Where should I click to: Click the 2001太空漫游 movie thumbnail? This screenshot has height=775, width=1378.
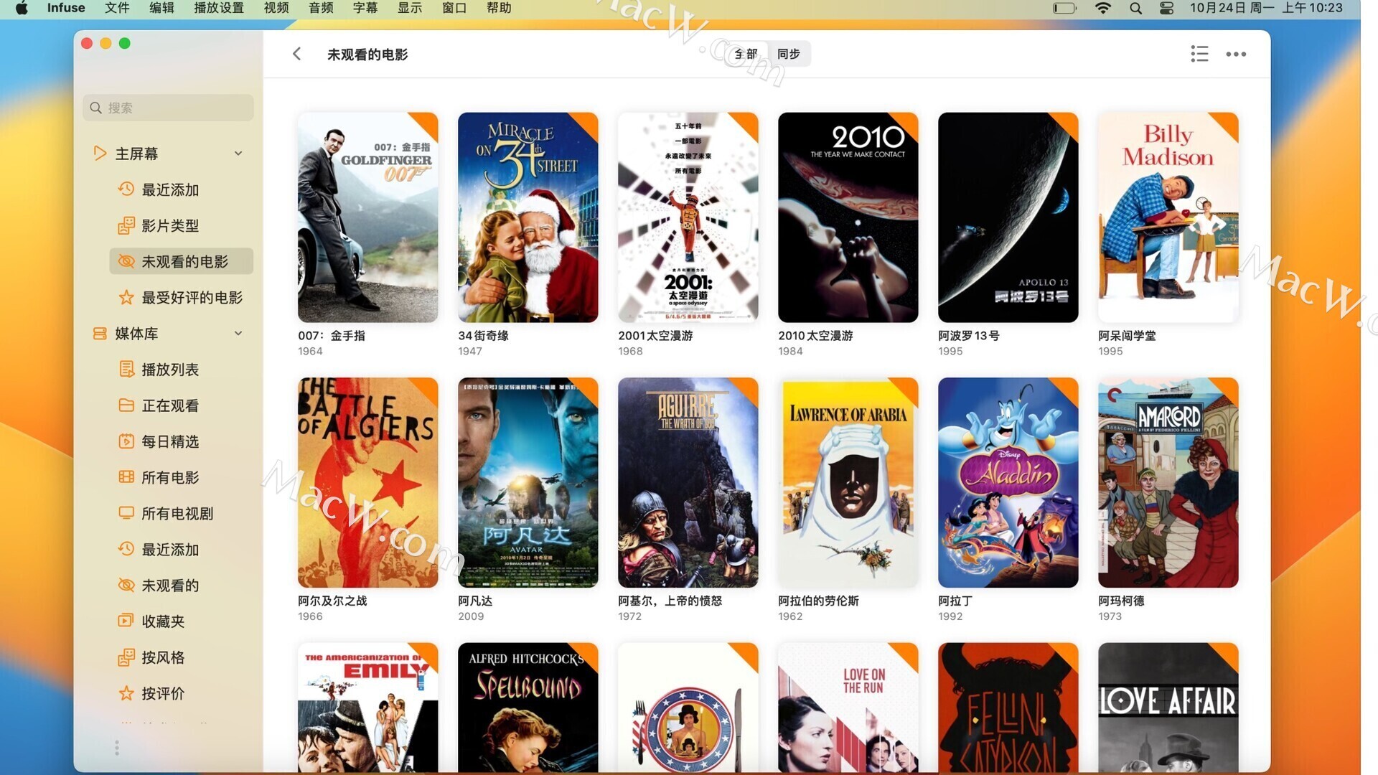point(688,217)
